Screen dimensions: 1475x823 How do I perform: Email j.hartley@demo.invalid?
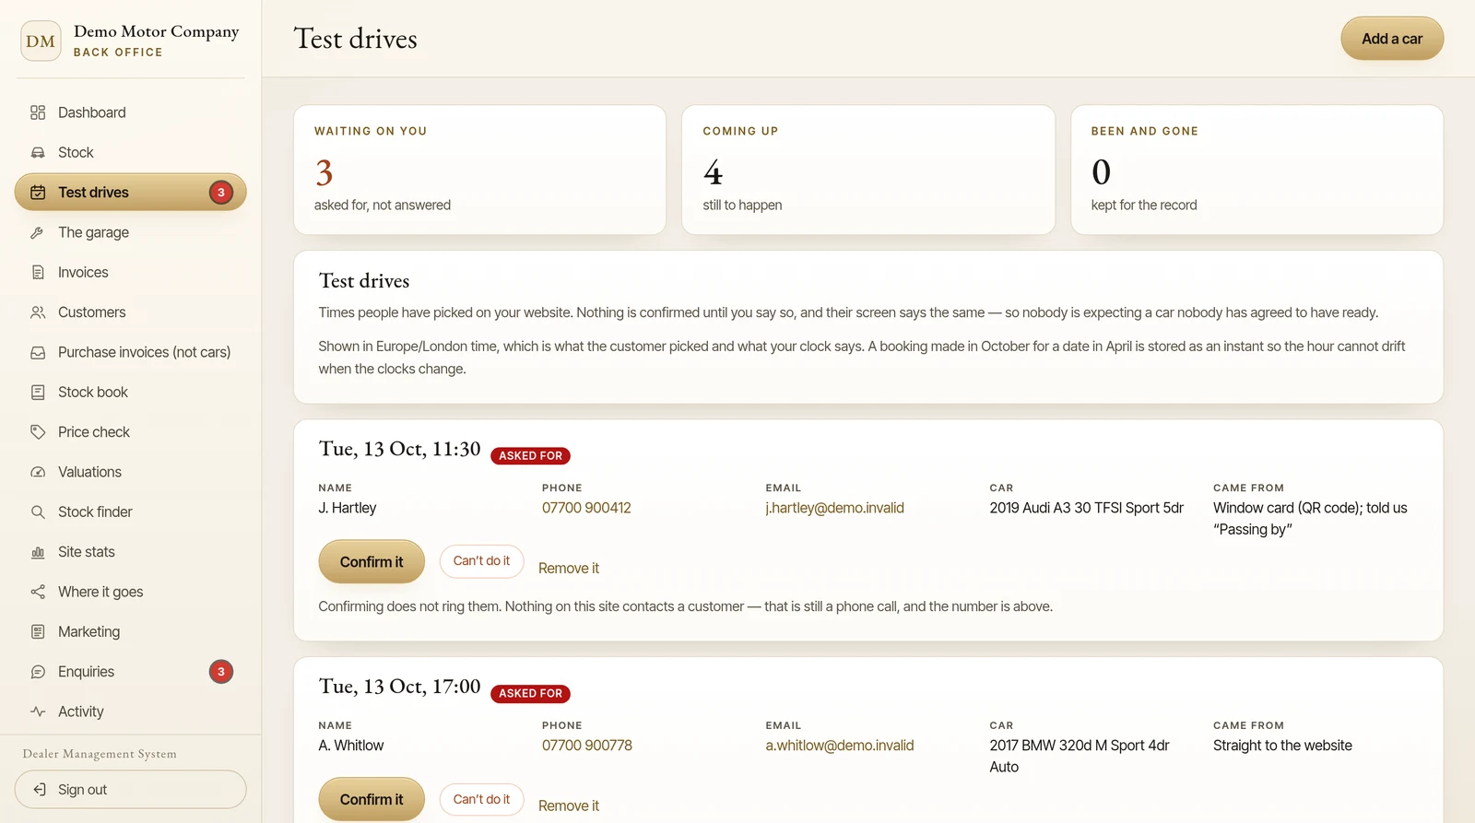click(834, 508)
